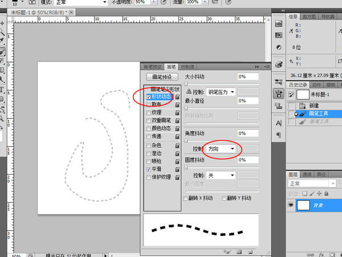Click the 大小抖动 slider handle

click(186, 84)
